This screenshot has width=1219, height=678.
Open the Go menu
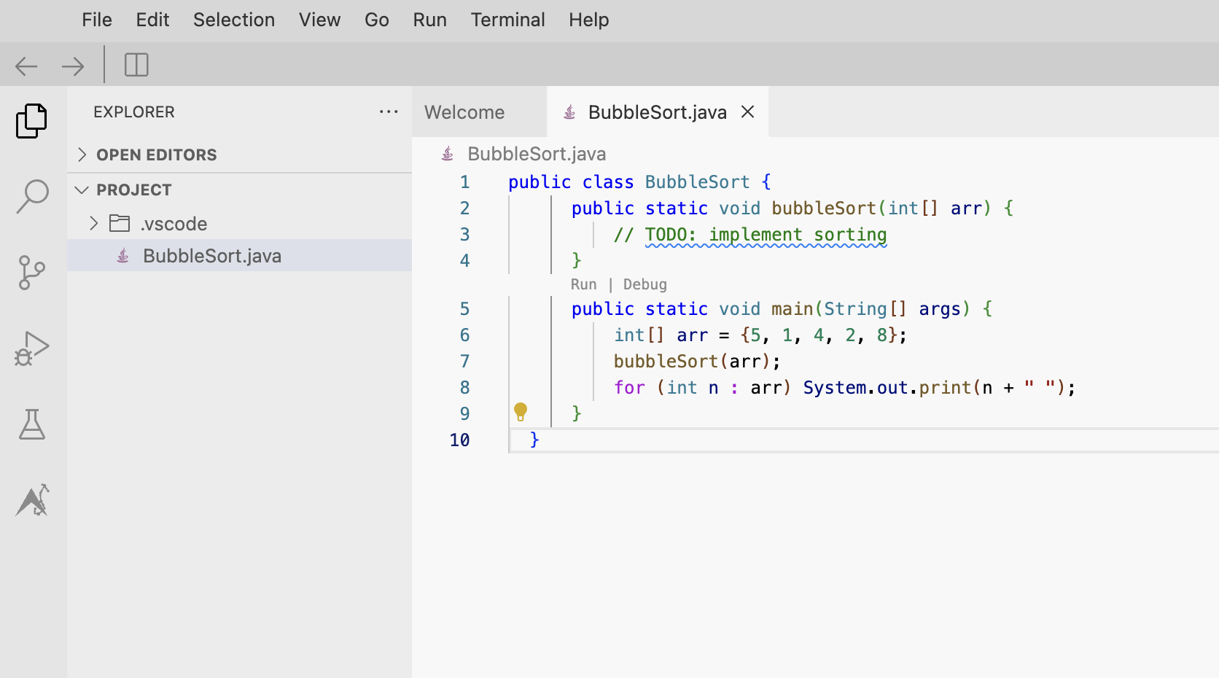pos(377,20)
